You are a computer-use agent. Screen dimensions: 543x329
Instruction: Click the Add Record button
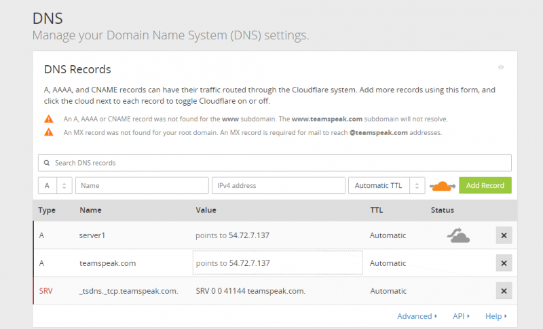[485, 185]
